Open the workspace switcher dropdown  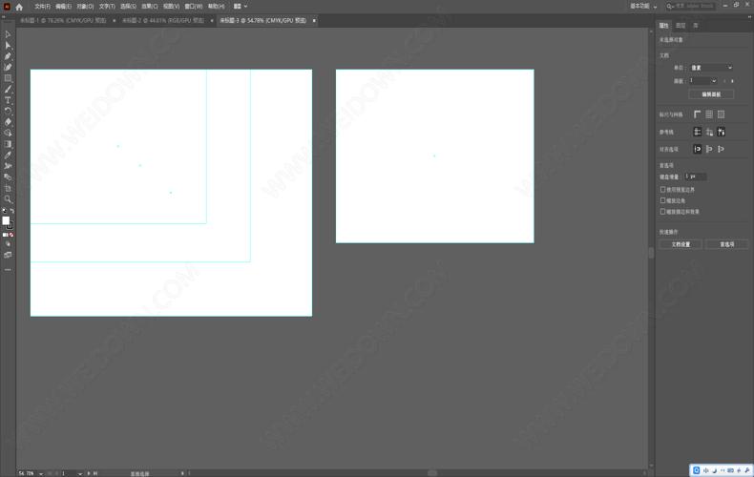[x=643, y=7]
